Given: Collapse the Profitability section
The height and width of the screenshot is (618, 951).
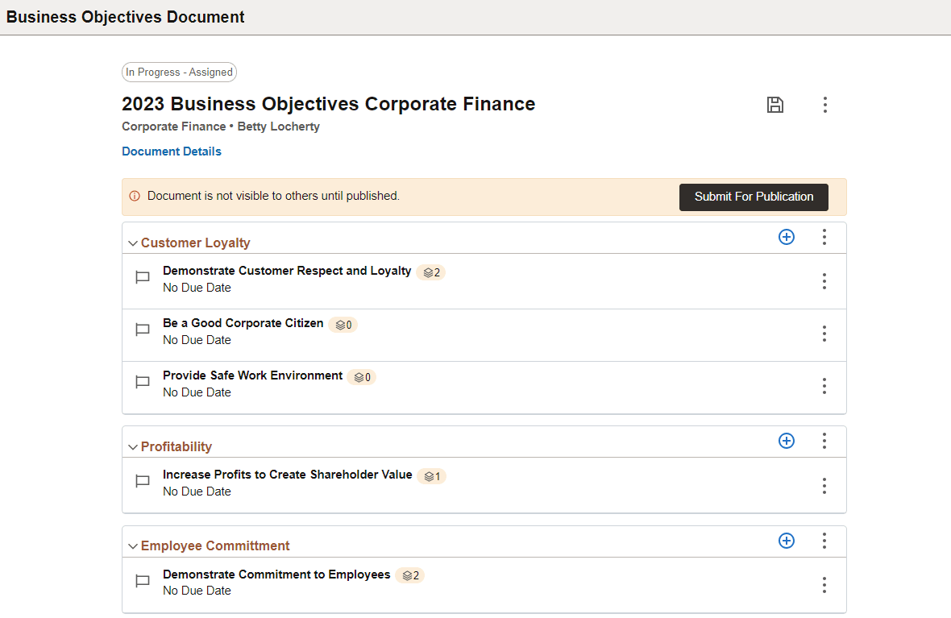Looking at the screenshot, I should 132,446.
